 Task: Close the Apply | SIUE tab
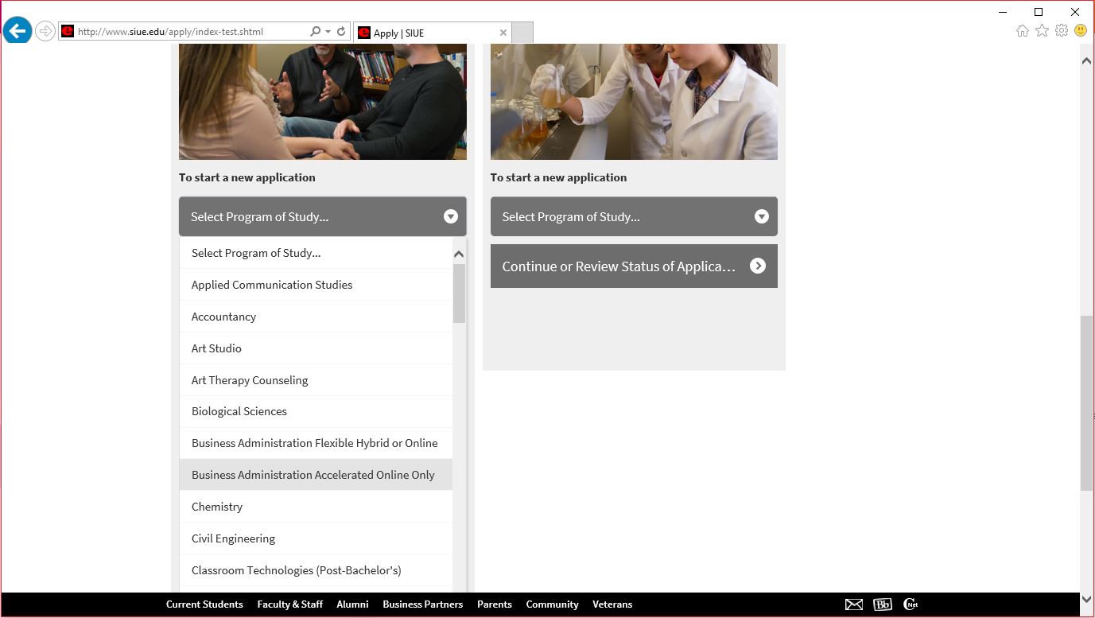click(x=503, y=33)
